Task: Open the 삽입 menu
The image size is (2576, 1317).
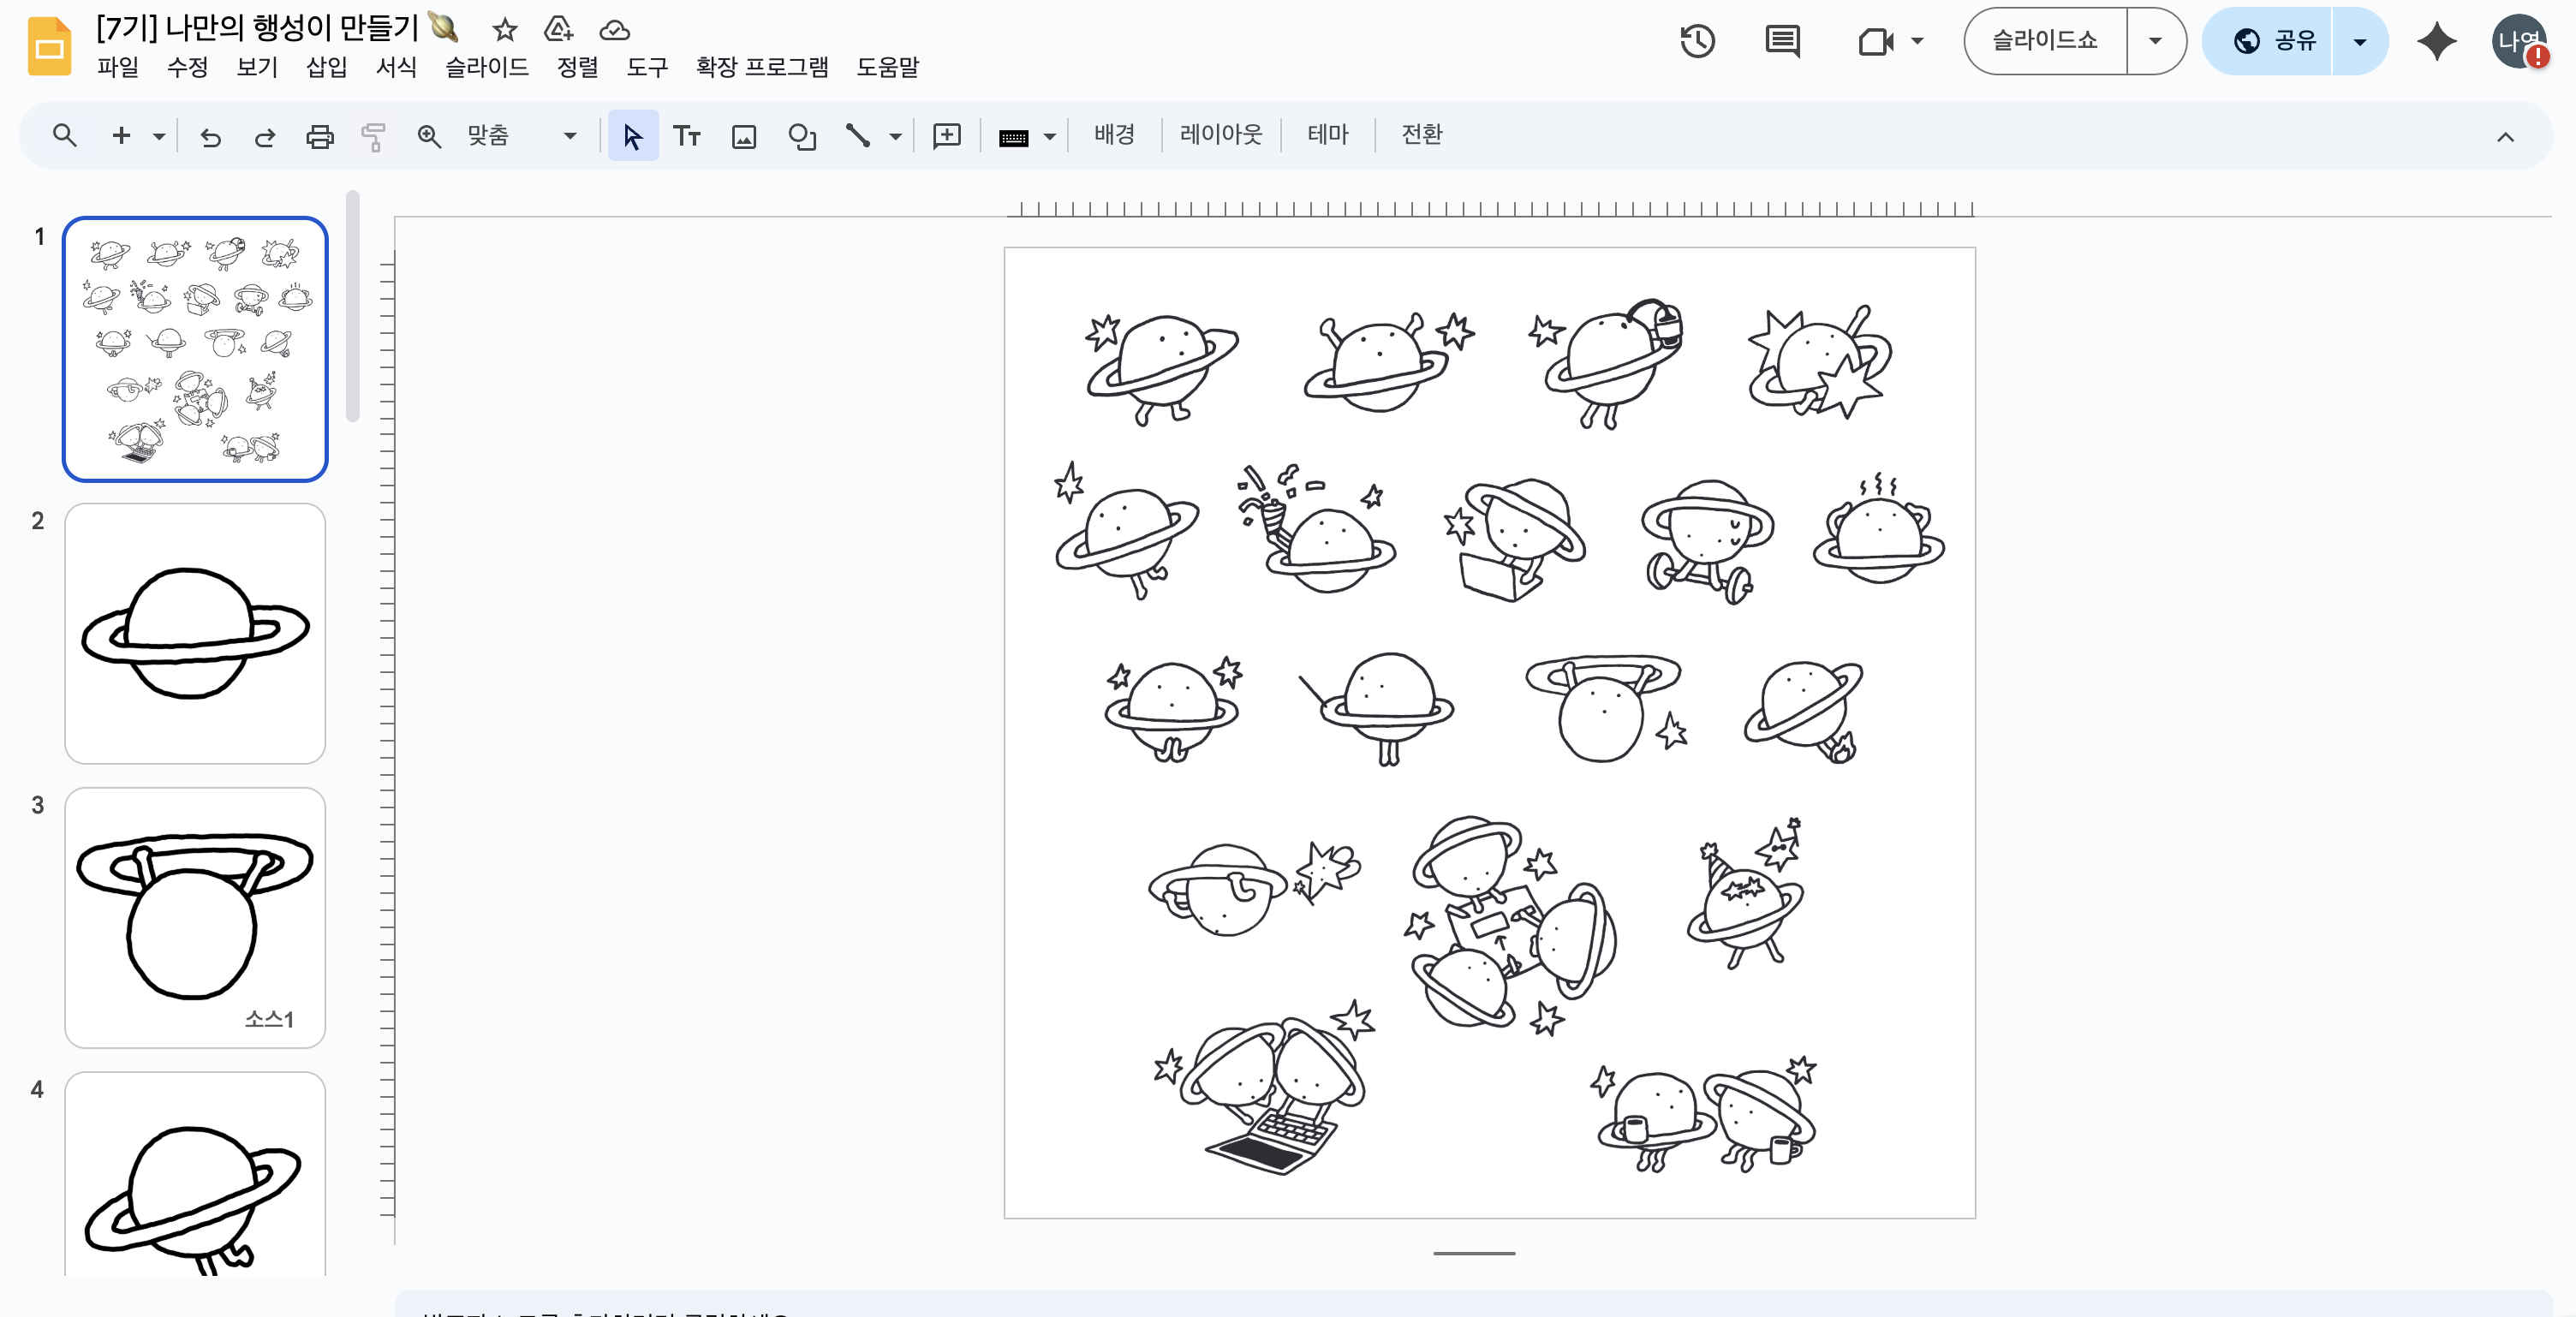Action: tap(326, 67)
